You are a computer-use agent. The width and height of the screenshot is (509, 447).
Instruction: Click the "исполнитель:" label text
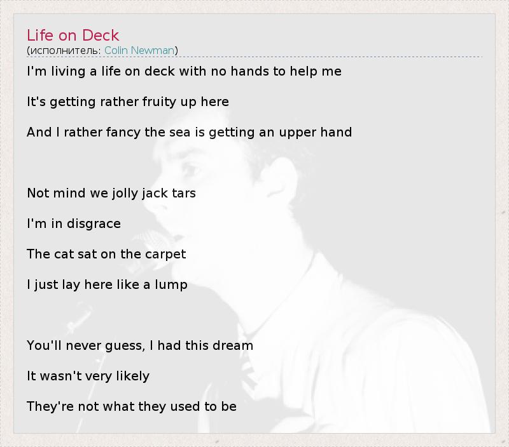(64, 50)
